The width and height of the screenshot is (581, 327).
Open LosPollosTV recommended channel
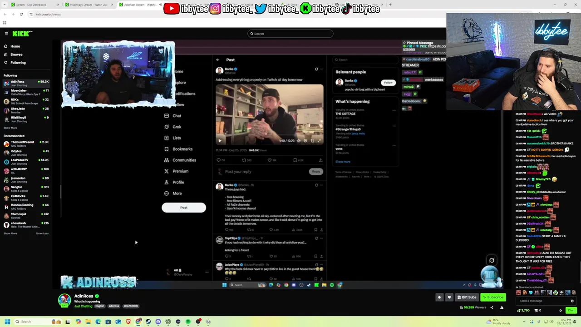pos(26,162)
